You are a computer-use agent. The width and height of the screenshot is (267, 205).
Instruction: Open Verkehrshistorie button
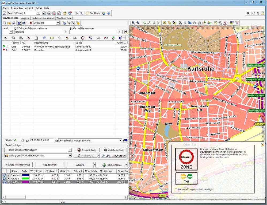point(114,150)
